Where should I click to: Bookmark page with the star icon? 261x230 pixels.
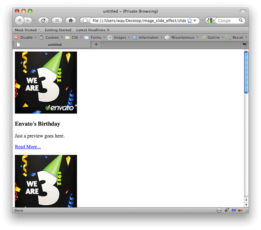click(190, 21)
